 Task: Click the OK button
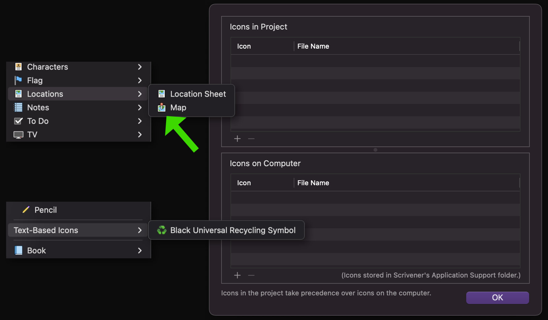click(497, 298)
